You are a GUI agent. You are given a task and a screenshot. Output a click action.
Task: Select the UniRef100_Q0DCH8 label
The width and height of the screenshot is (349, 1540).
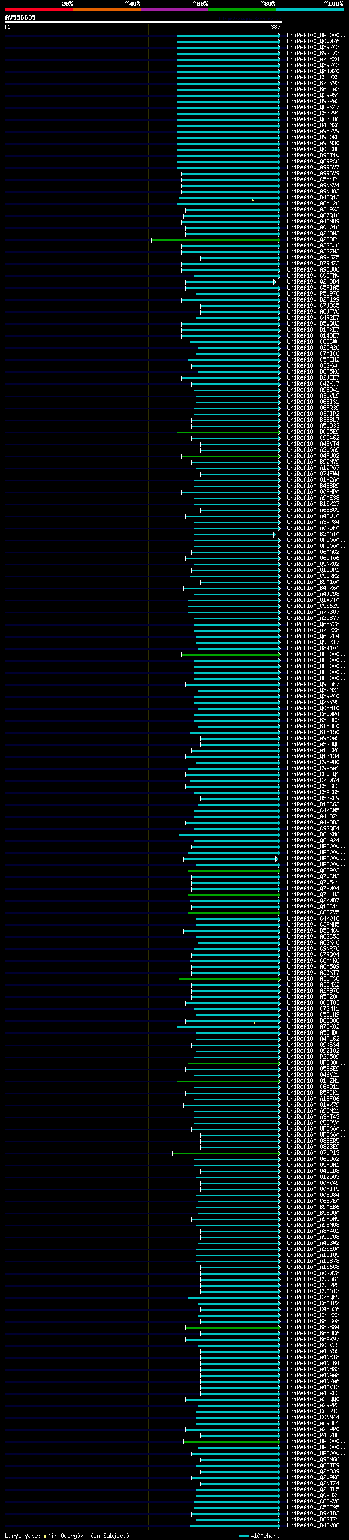coord(313,150)
